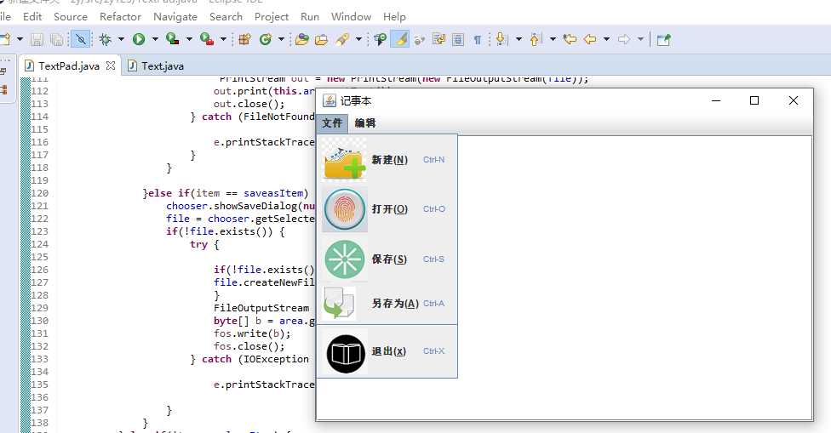Screen dimensions: 831x433
Task: Open the Next Annotation dropdown arrow
Action: 519,39
